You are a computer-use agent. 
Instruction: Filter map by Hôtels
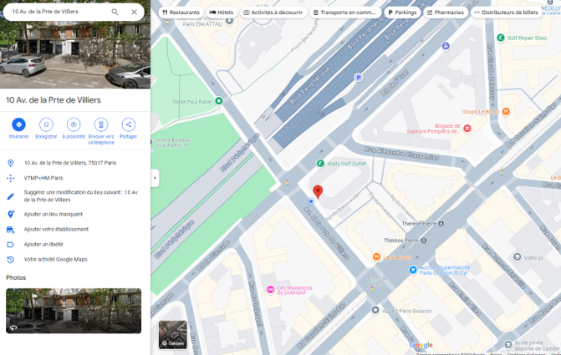[222, 13]
